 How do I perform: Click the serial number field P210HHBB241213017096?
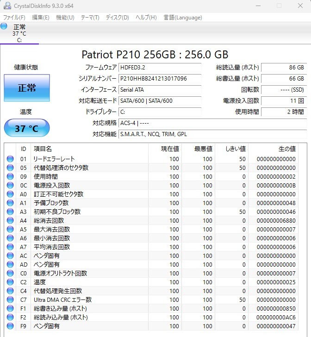160,78
